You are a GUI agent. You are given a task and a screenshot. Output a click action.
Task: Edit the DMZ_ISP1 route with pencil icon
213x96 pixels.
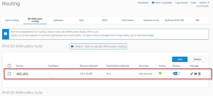coord(192,74)
